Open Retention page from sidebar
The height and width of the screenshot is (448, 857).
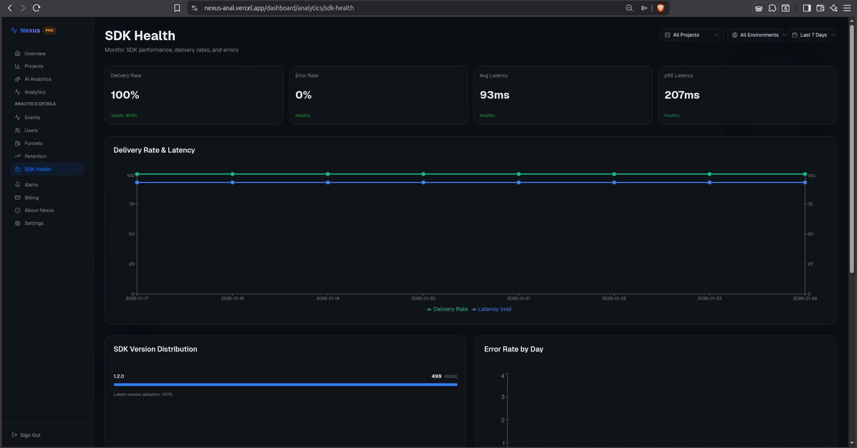[x=35, y=156]
